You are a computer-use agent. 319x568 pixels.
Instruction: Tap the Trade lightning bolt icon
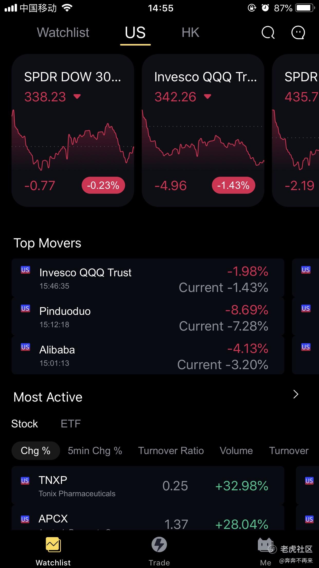click(159, 545)
